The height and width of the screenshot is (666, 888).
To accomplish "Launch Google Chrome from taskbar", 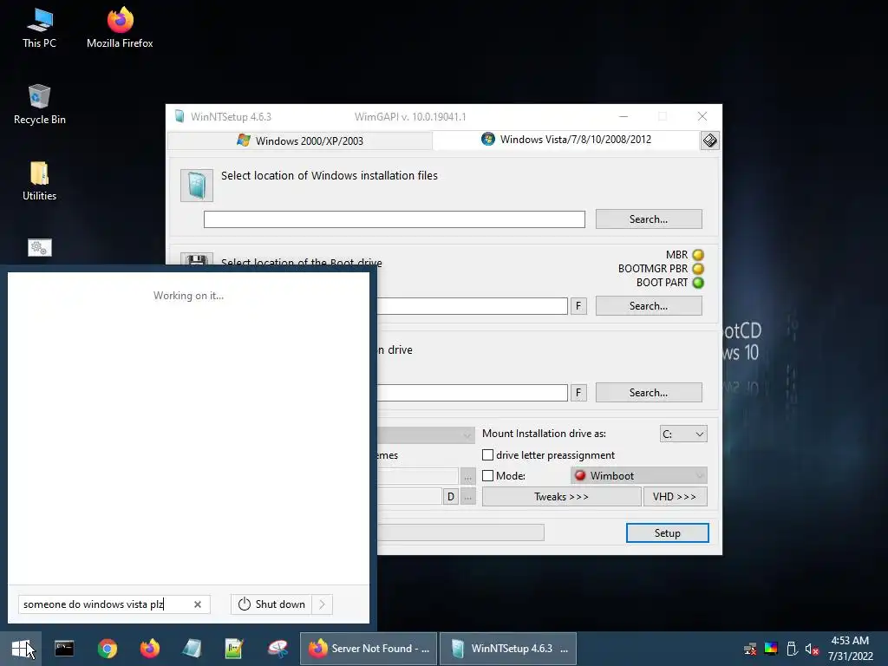I will click(x=107, y=649).
